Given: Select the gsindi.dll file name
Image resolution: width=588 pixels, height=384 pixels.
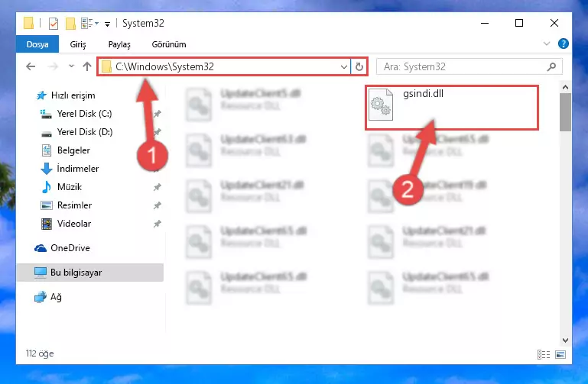Looking at the screenshot, I should pos(423,94).
